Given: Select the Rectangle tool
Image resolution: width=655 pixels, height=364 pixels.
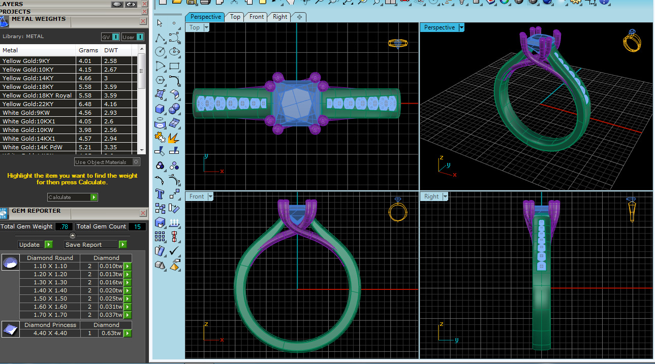Looking at the screenshot, I should click(174, 65).
